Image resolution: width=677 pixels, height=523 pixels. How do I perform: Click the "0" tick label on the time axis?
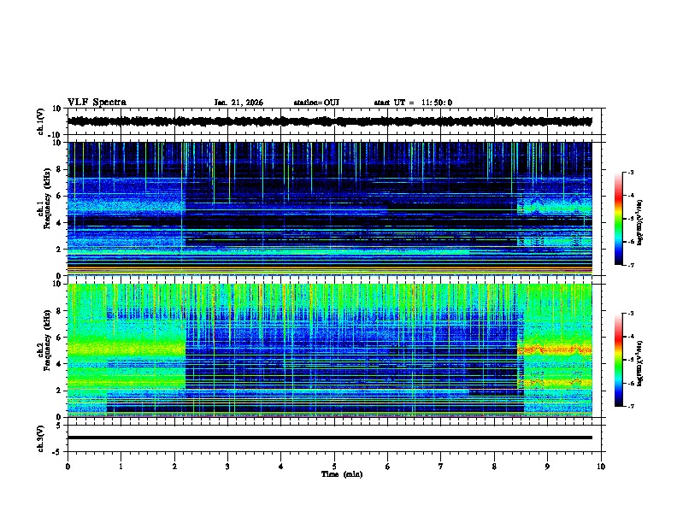point(68,467)
